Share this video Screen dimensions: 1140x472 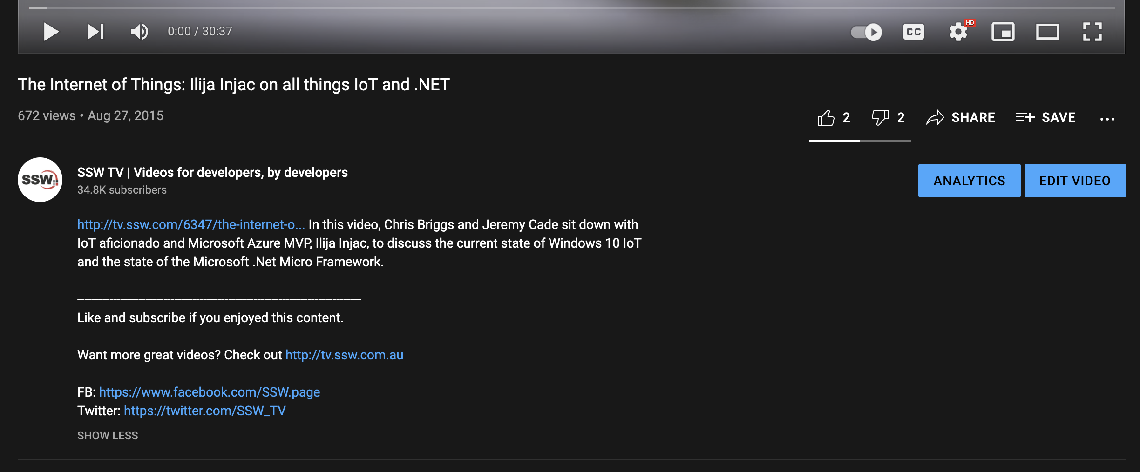[x=960, y=118]
